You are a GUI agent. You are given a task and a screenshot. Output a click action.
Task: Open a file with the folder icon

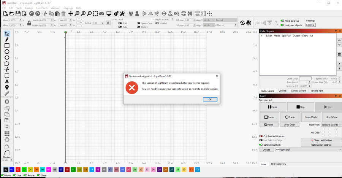click(12, 14)
